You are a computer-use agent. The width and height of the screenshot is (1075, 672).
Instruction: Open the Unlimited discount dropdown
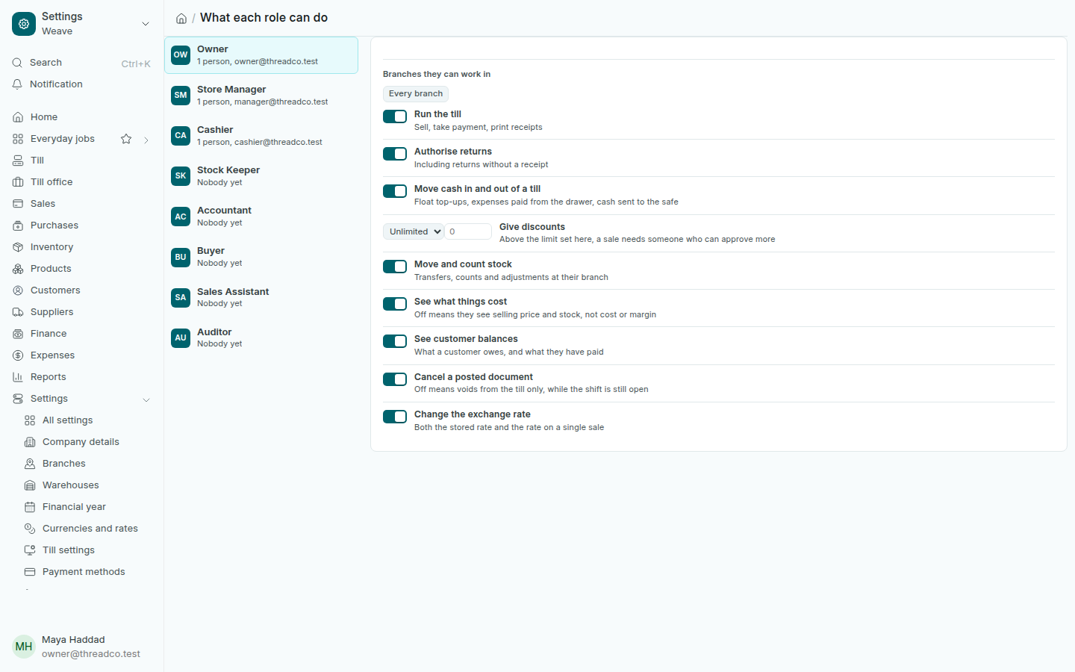pyautogui.click(x=414, y=231)
